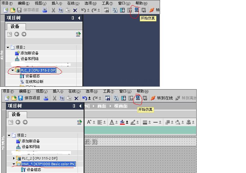Image resolution: width=246 pixels, height=173 pixels.
Task: Upload from device icon in PLC_2 window toolbar
Action: point(129,10)
